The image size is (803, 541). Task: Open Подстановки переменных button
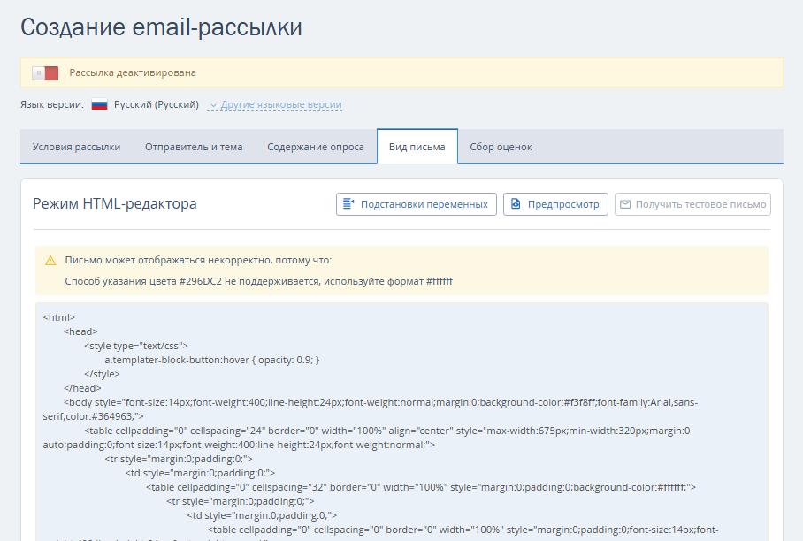(417, 204)
